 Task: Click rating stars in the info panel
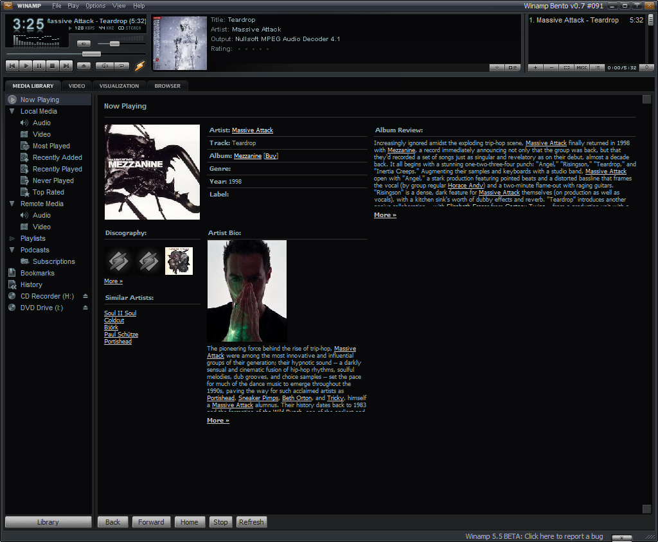(x=253, y=49)
